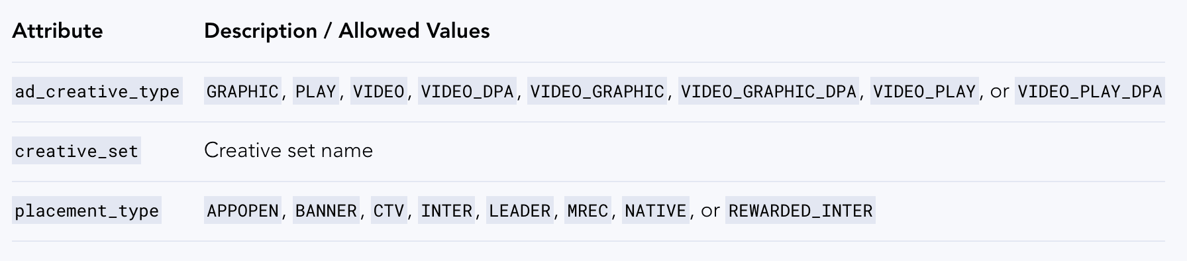Screen dimensions: 1187x261
Task: Select the VIDEO_GRAPHIC_DPA value
Action: pyautogui.click(x=769, y=91)
